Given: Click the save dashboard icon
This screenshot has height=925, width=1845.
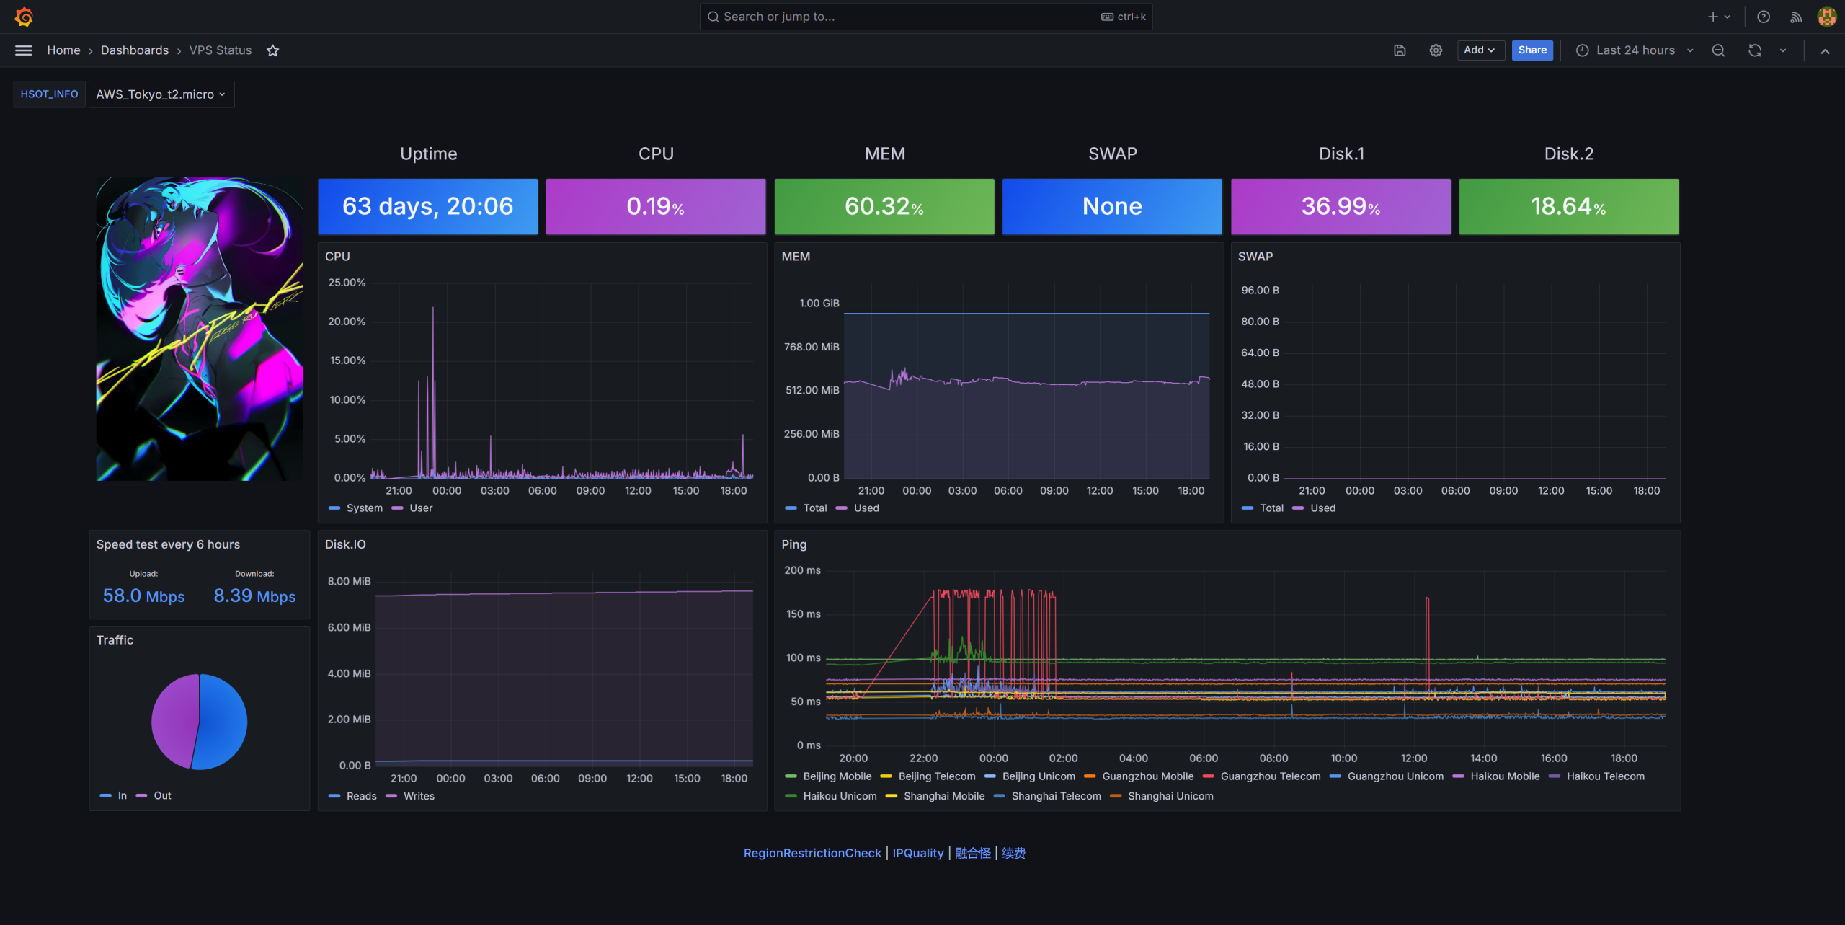Looking at the screenshot, I should (1400, 50).
